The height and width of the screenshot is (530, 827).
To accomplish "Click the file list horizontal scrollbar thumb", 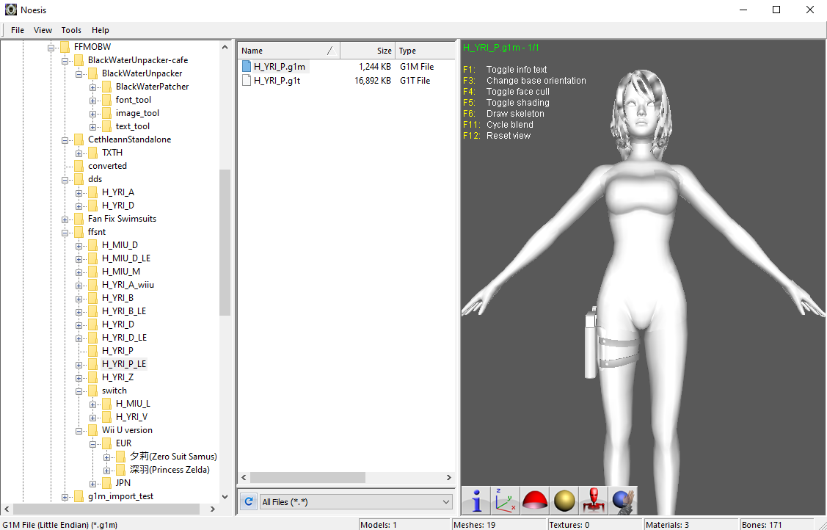I will pos(308,477).
